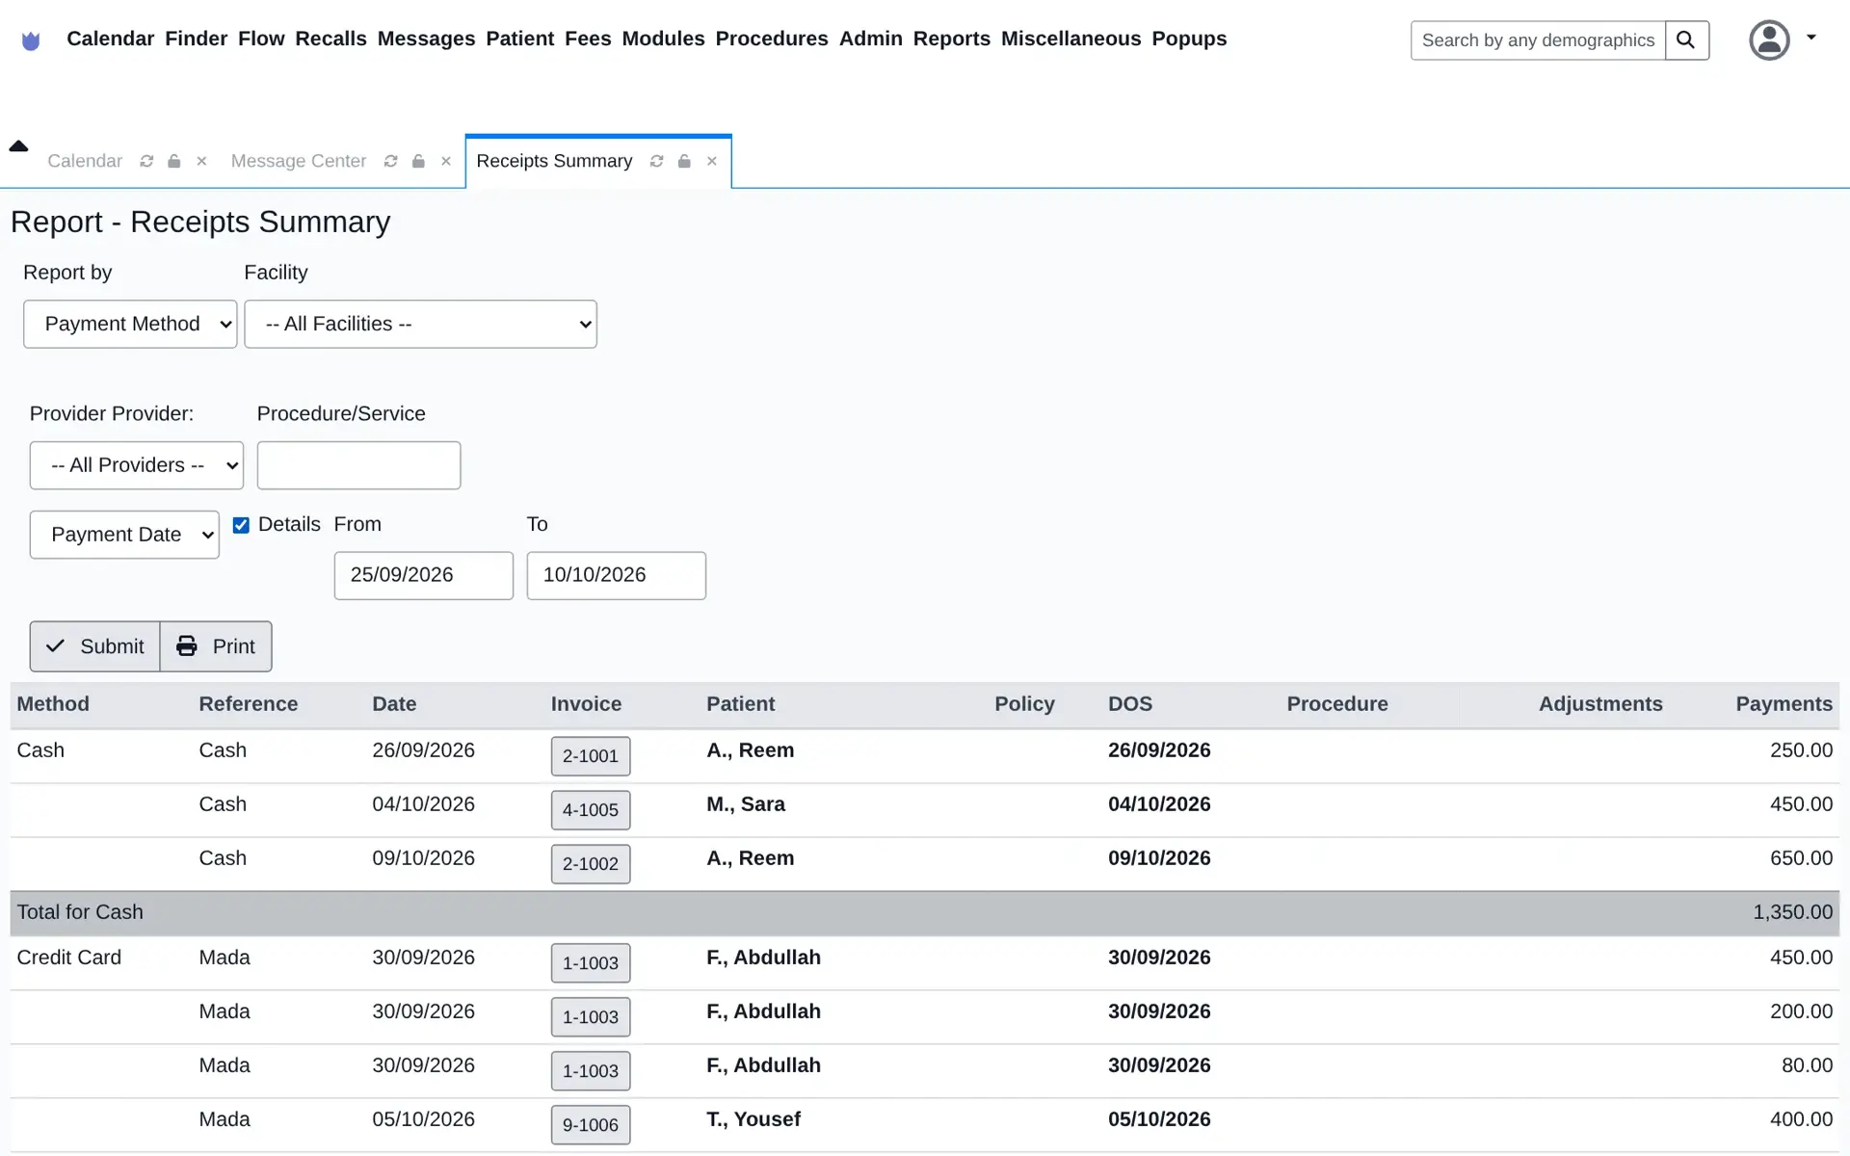Screen dimensions: 1850x1156
Task: Switch to the Message Center tab
Action: [299, 161]
